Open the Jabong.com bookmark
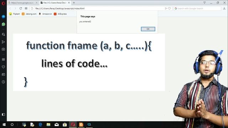228x128 pixels. pyautogui.click(x=29, y=14)
